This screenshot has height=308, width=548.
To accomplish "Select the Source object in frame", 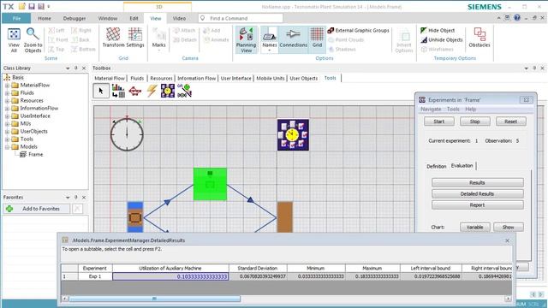I will [135, 216].
